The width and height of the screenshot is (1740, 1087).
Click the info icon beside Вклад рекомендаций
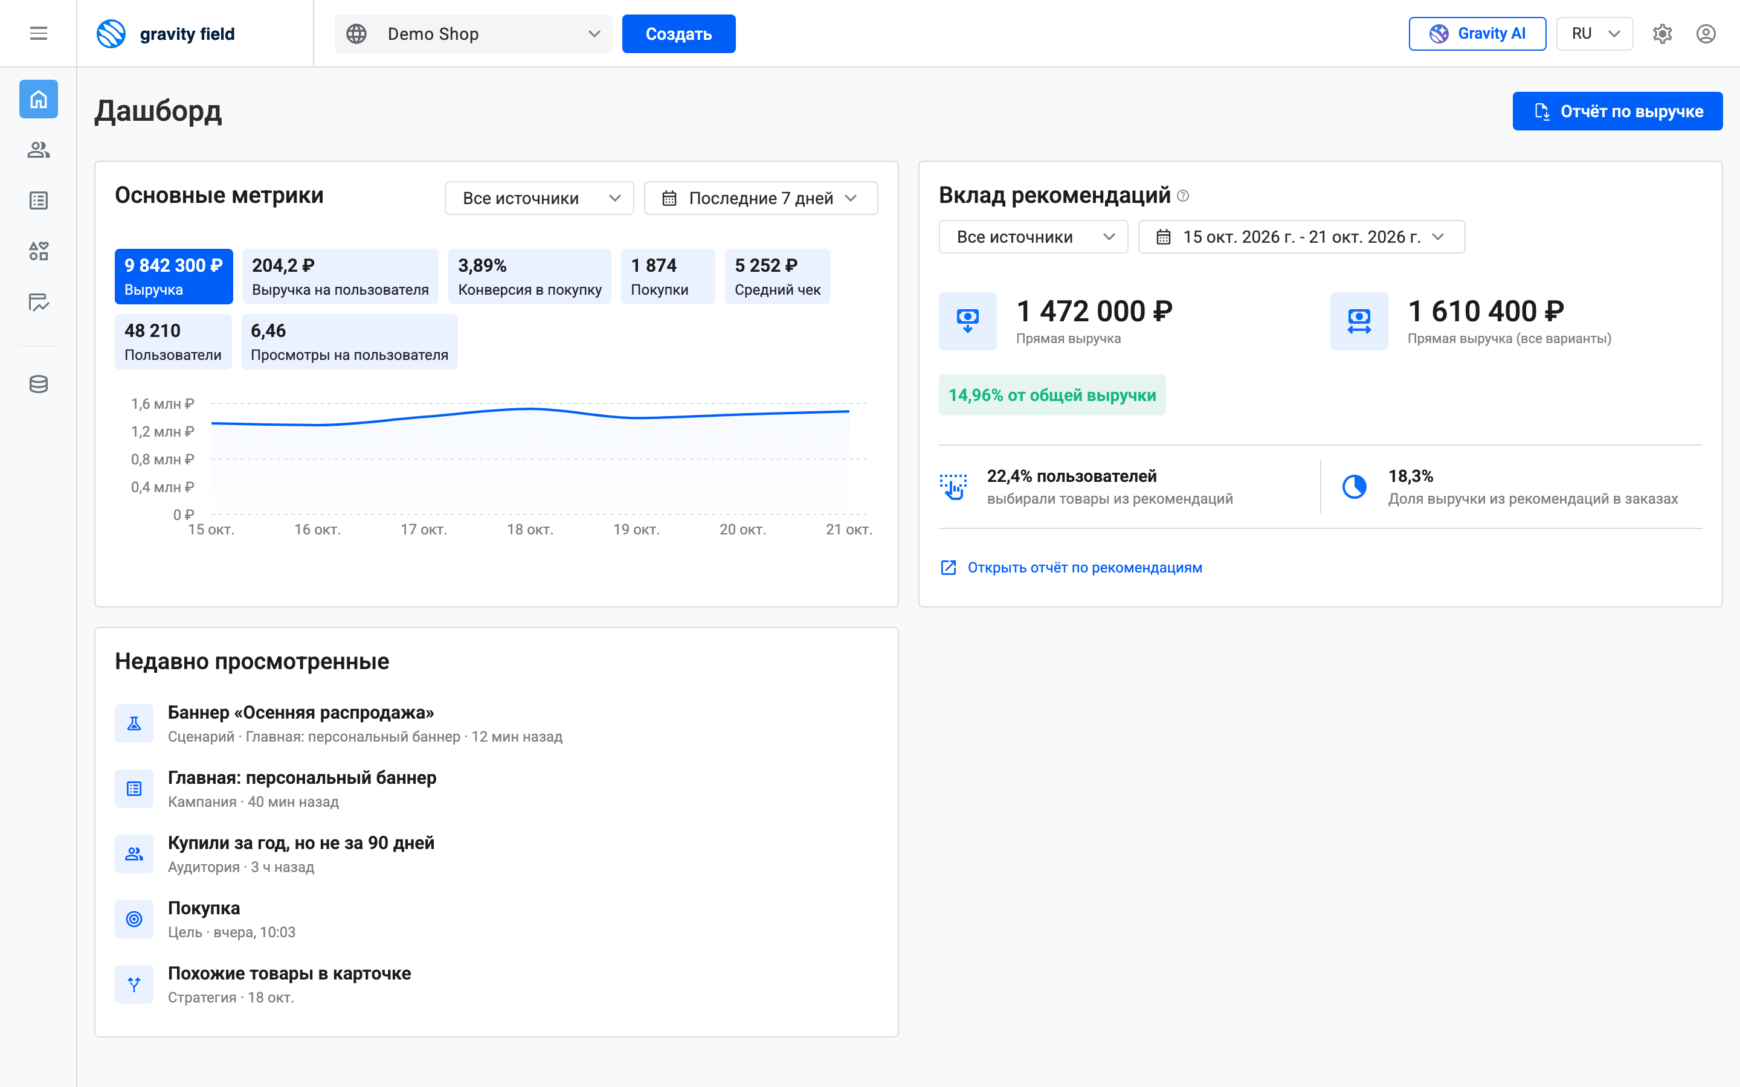click(x=1184, y=196)
